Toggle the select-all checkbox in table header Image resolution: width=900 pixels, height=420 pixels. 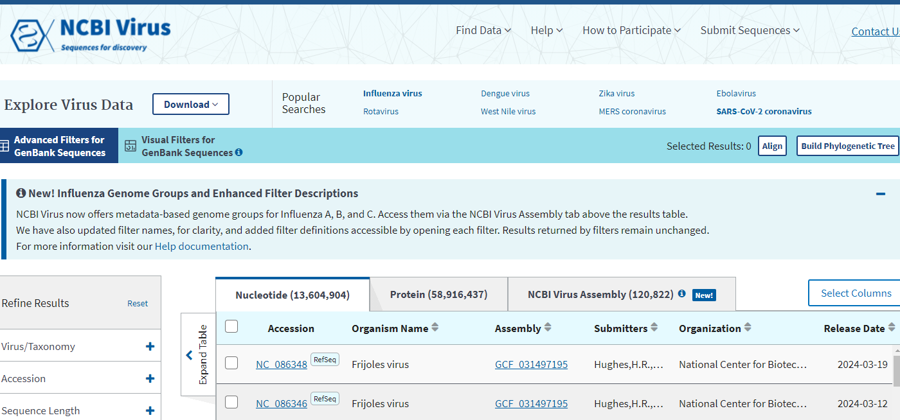pos(231,327)
